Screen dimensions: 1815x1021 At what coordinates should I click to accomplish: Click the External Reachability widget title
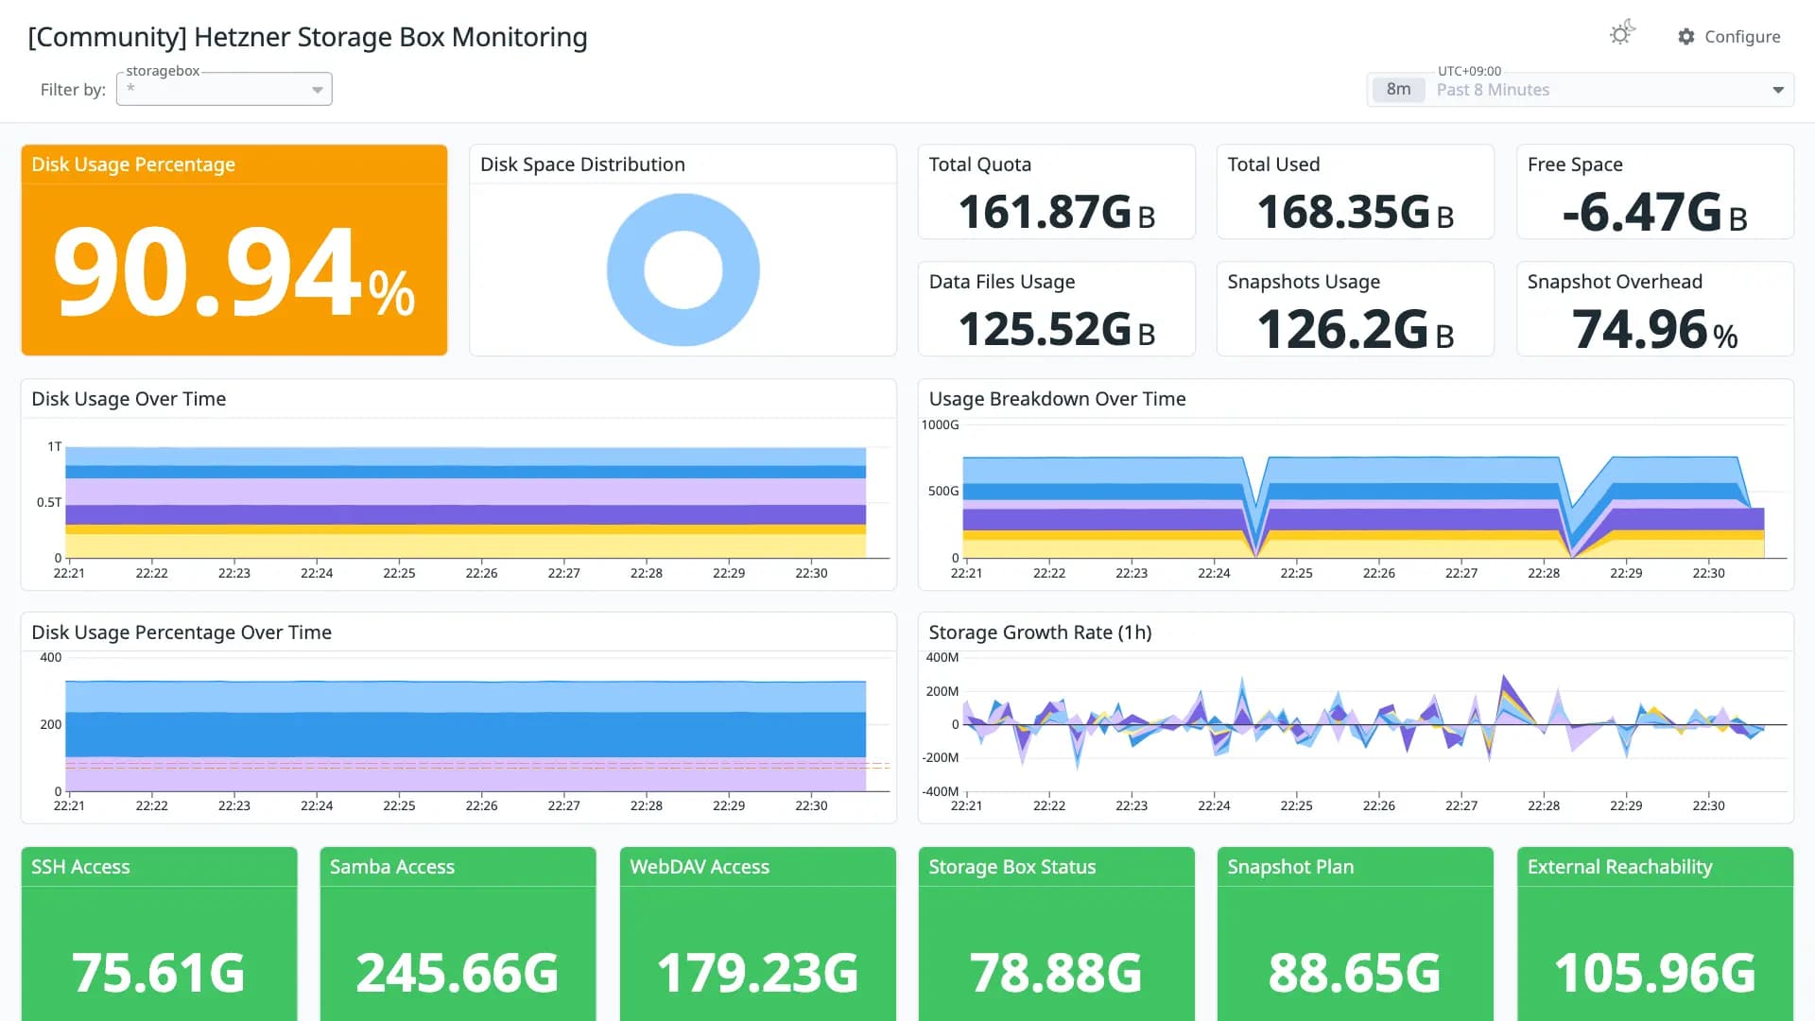(1619, 867)
